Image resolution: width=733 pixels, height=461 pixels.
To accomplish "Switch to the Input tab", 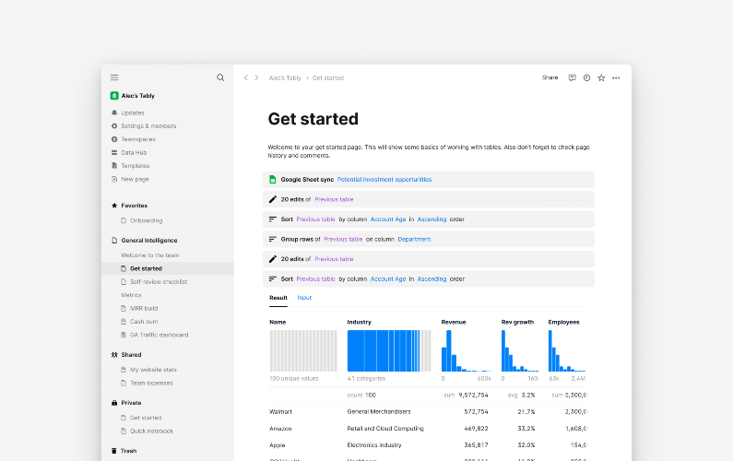I will pyautogui.click(x=304, y=298).
